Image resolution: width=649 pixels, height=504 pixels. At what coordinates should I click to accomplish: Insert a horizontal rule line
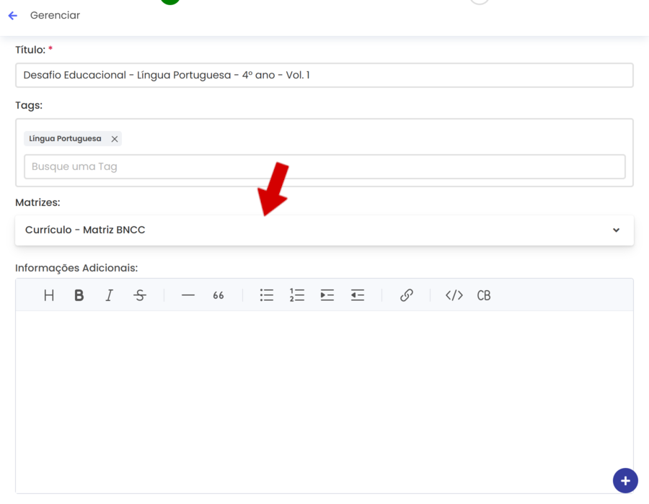pos(188,295)
